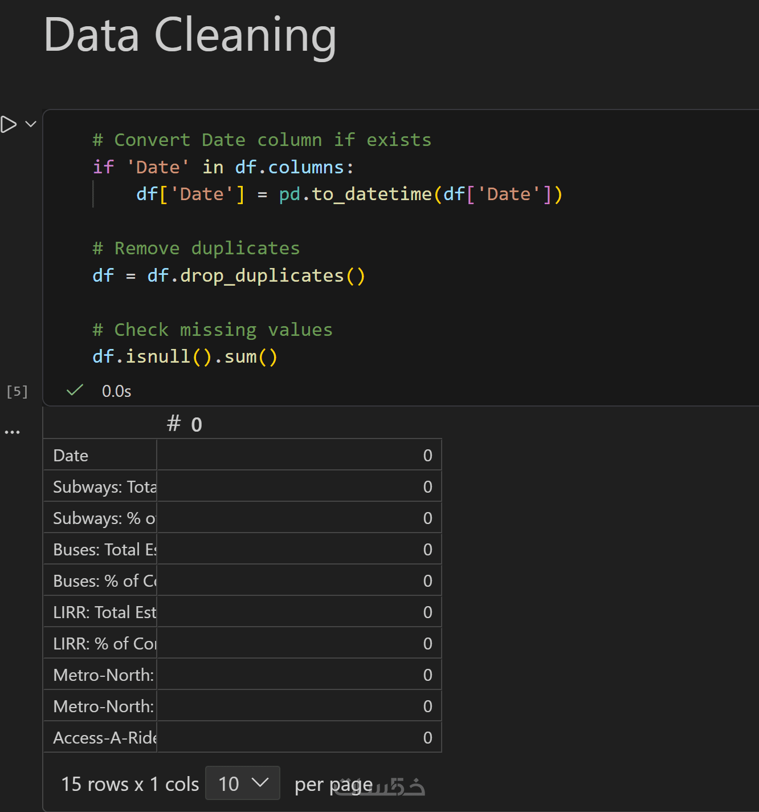Click the hash icon in the column header
Viewport: 759px width, 812px height.
pos(174,424)
